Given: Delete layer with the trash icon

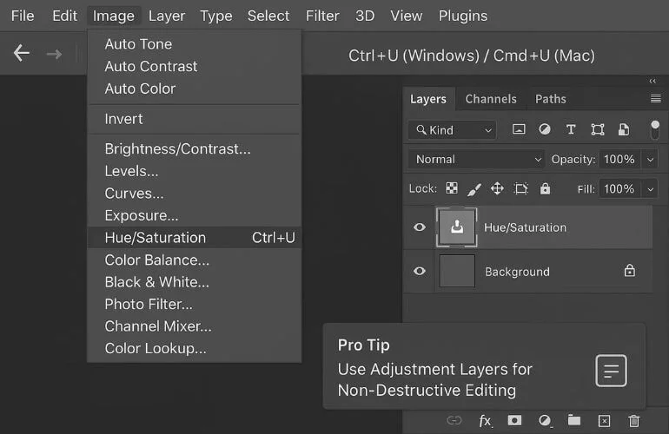Looking at the screenshot, I should [634, 421].
